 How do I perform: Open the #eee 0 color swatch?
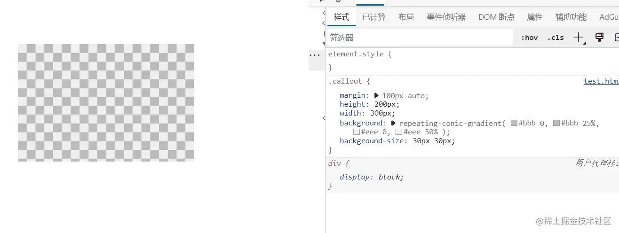click(x=357, y=132)
